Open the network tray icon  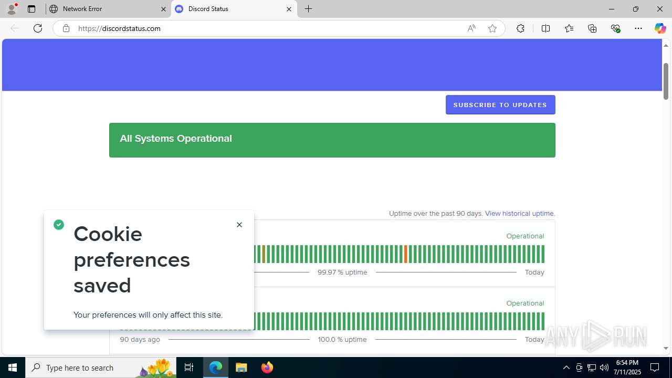pyautogui.click(x=592, y=367)
